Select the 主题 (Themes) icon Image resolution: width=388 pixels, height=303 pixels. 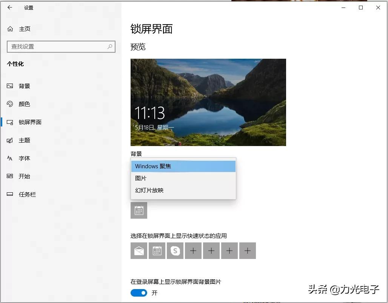pyautogui.click(x=9, y=140)
